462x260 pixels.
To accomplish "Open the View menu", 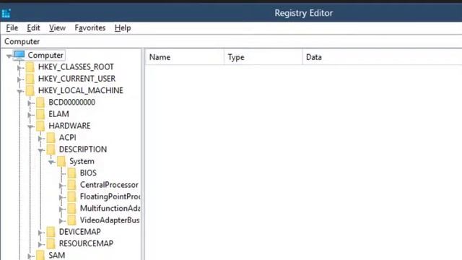I will (57, 28).
